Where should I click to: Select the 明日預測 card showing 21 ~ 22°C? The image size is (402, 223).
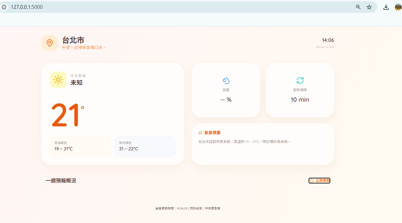click(x=145, y=146)
